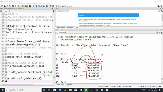163x92 pixels.
Task: Browse for a working directory folder icon
Action: click(x=159, y=6)
